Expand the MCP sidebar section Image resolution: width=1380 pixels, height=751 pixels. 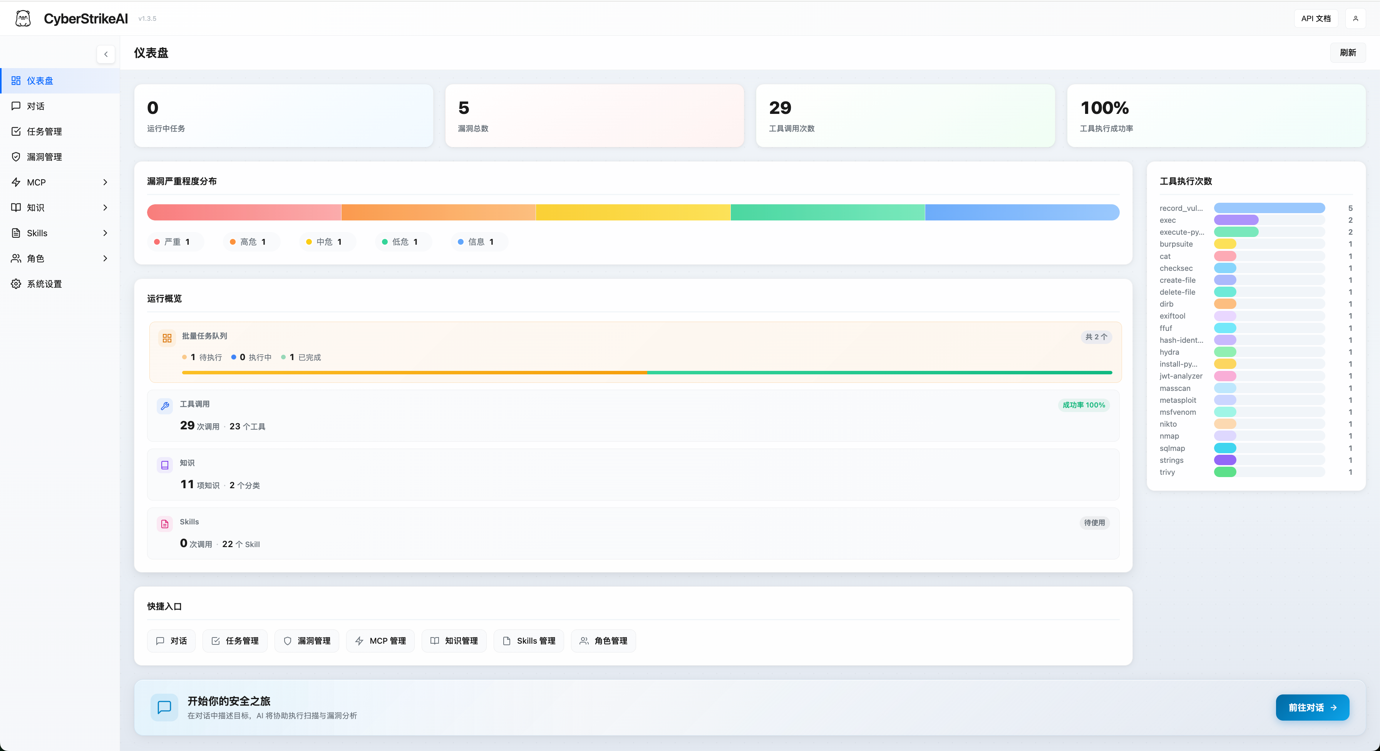(x=106, y=182)
